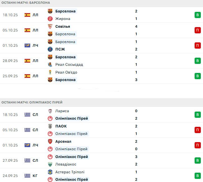
Task: Open the Реал Сосьєдад team link
Action: (69, 65)
